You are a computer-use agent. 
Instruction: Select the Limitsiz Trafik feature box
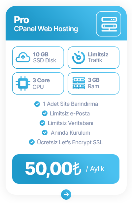click(x=94, y=57)
